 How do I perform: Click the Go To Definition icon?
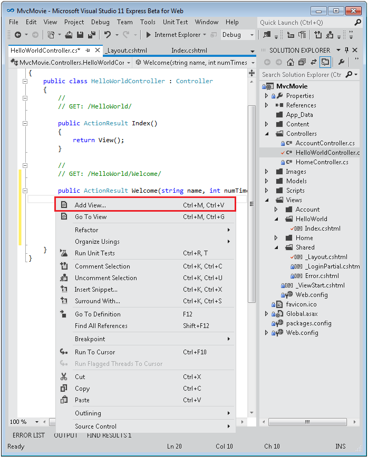[x=63, y=314]
